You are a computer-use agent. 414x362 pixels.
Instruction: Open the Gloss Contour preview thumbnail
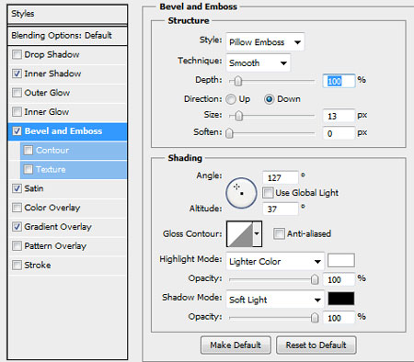coord(239,234)
